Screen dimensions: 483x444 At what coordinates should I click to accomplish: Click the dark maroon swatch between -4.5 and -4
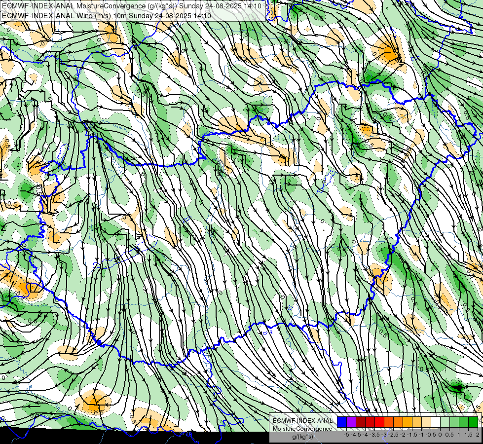(361, 422)
